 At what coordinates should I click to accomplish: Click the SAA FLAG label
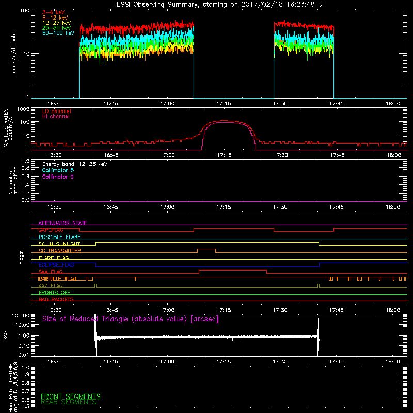tap(51, 272)
